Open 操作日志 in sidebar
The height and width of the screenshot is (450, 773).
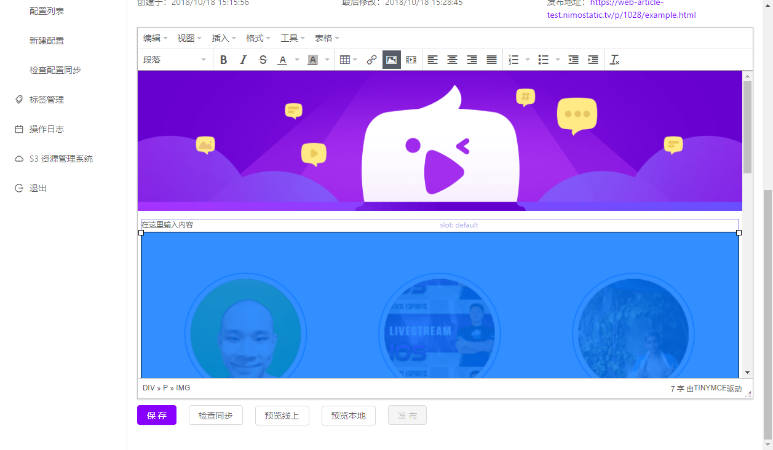[x=47, y=129]
